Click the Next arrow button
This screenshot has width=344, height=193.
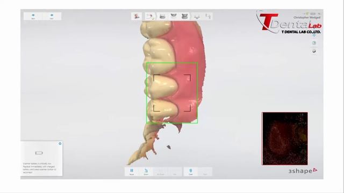[x=52, y=16]
